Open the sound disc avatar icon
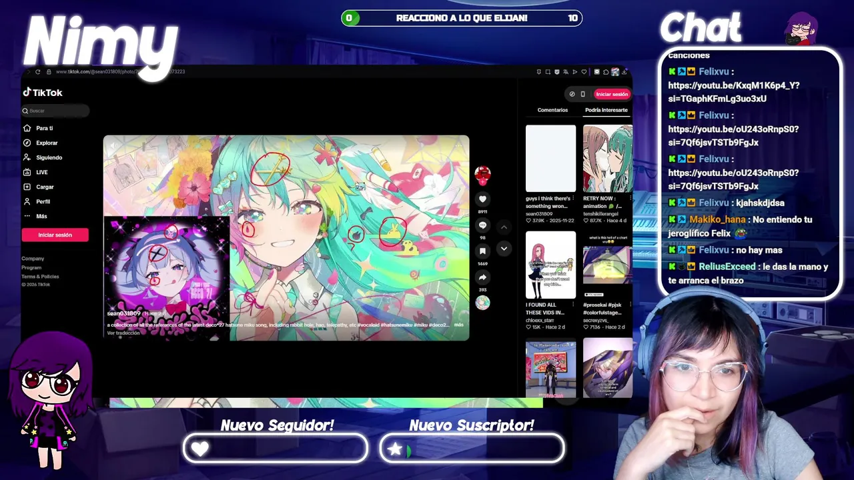Image resolution: width=854 pixels, height=480 pixels. coord(482,303)
